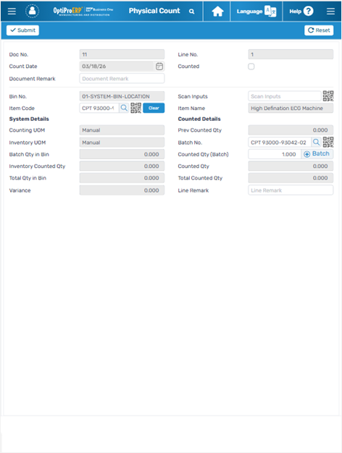Screen dimensions: 342x453
Task: Scan QR code for Item Code
Action: click(x=135, y=108)
